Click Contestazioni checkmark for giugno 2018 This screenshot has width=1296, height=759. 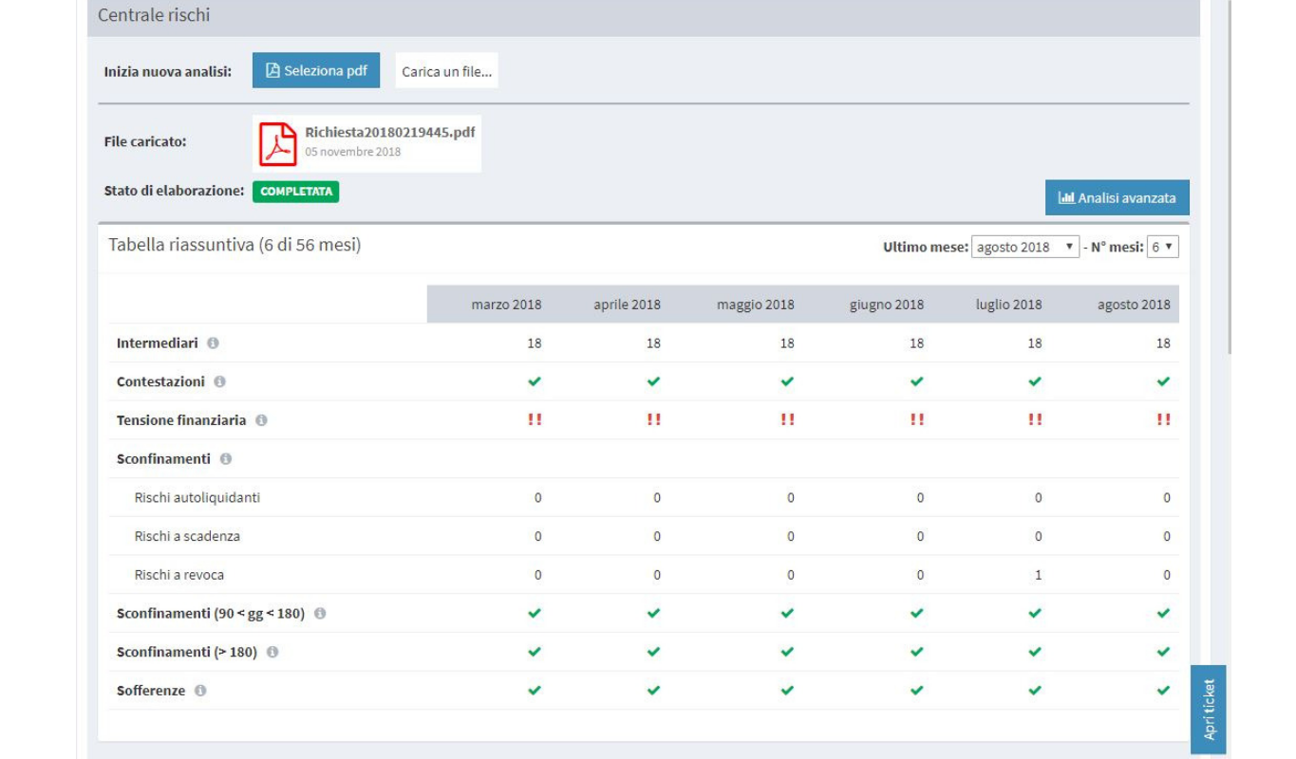point(916,381)
